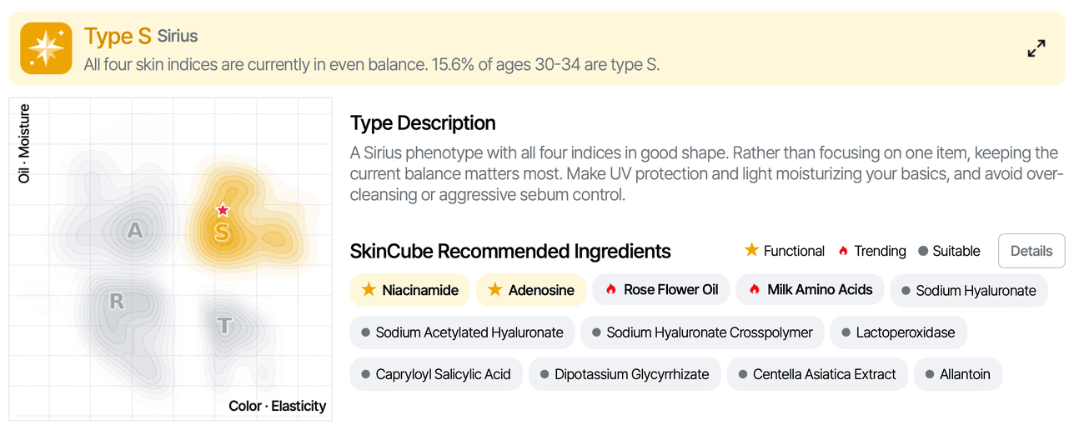Screen dimensions: 1074x435
Task: Select the R cluster on the map
Action: click(x=117, y=302)
